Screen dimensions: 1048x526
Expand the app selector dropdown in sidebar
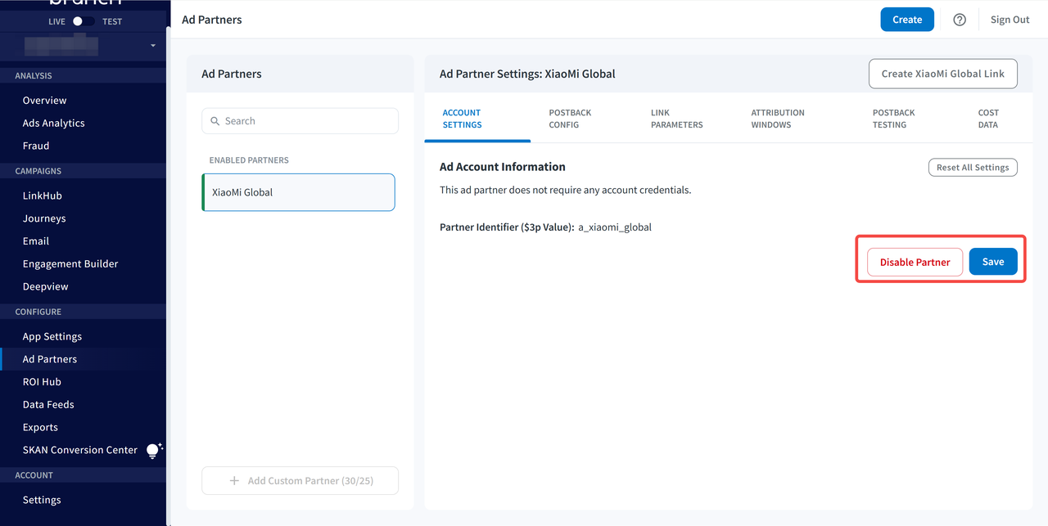click(152, 46)
